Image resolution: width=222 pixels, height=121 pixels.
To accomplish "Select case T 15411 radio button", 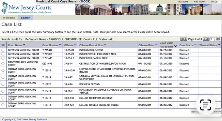I will (3, 91).
